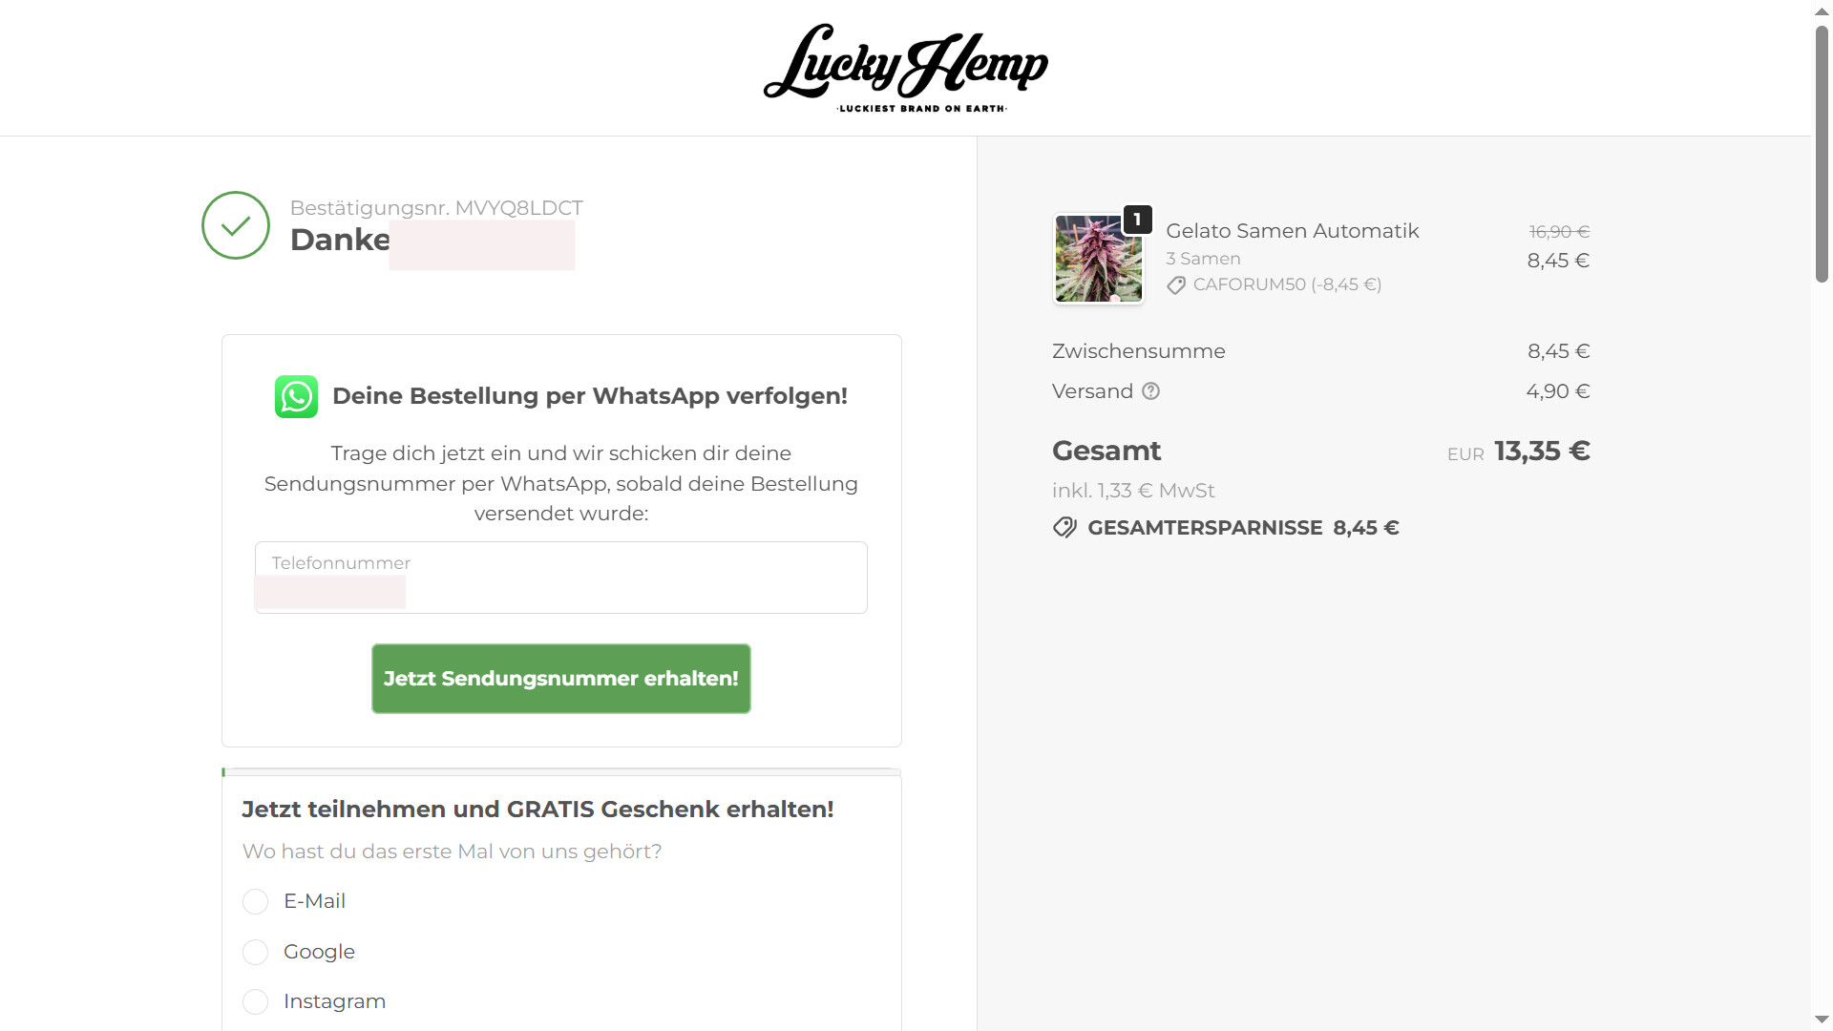Select the Instagram radio option
This screenshot has width=1833, height=1031.
[255, 1001]
